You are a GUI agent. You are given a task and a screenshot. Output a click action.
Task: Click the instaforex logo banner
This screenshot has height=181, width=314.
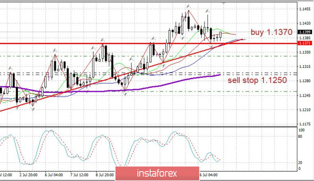[157, 173]
